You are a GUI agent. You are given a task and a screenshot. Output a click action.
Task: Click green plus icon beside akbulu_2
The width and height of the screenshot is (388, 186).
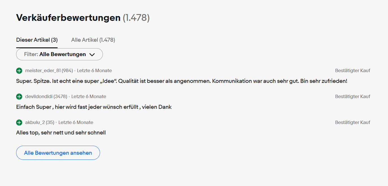tap(19, 122)
